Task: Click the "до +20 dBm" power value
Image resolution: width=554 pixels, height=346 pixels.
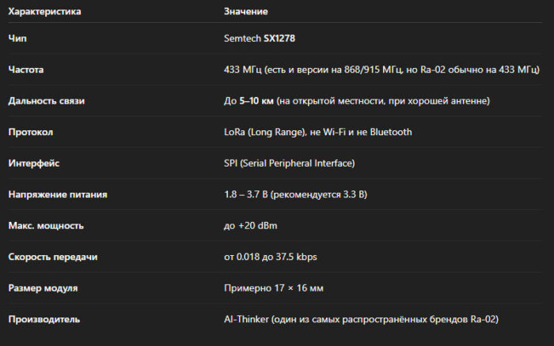Action: (x=250, y=226)
